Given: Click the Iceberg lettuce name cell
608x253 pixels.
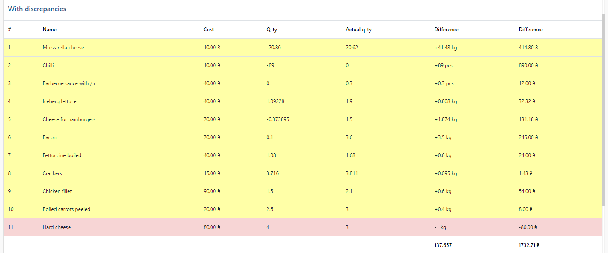Looking at the screenshot, I should click(x=59, y=101).
